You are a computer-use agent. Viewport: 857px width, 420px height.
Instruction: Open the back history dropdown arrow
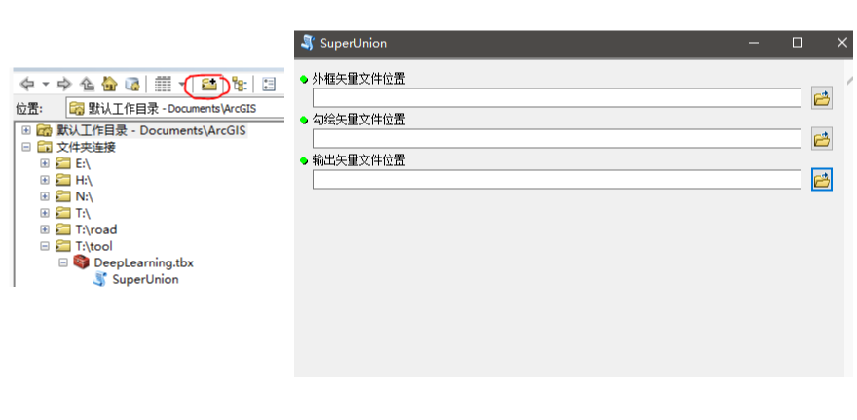46,85
